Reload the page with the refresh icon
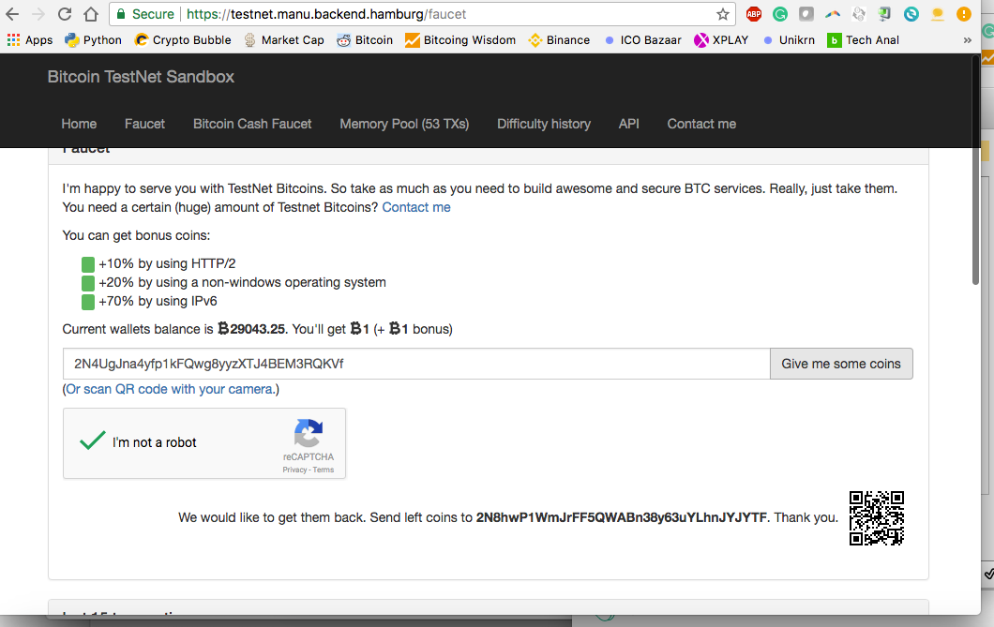The height and width of the screenshot is (627, 994). (x=65, y=14)
